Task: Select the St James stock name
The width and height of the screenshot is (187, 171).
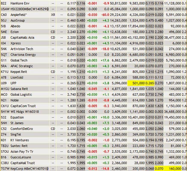Action: pyautogui.click(x=17, y=123)
